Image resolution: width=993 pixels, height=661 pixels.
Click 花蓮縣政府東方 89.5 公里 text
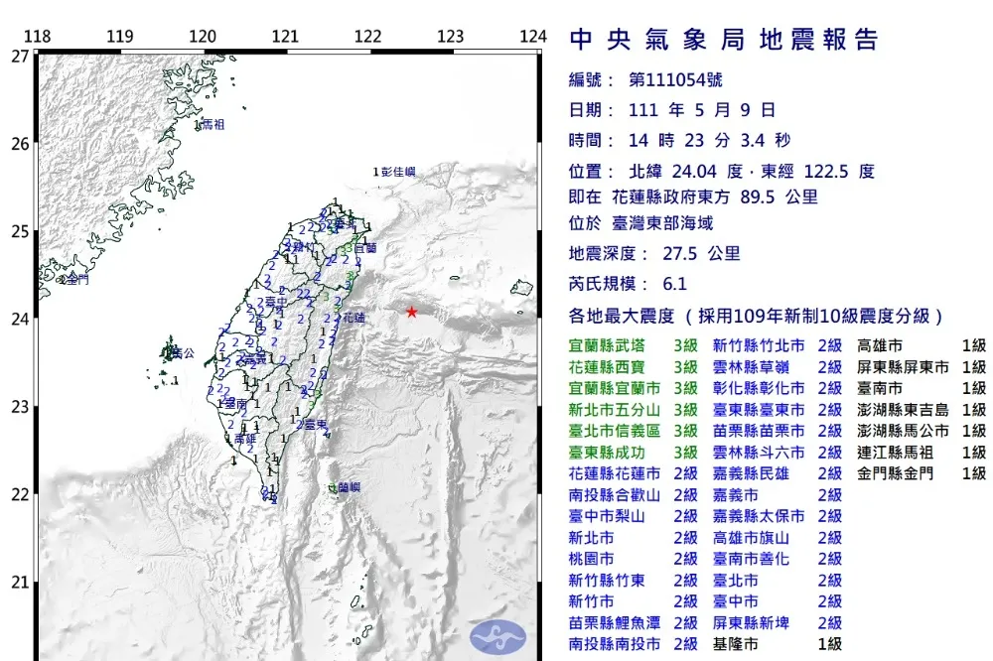point(714,197)
